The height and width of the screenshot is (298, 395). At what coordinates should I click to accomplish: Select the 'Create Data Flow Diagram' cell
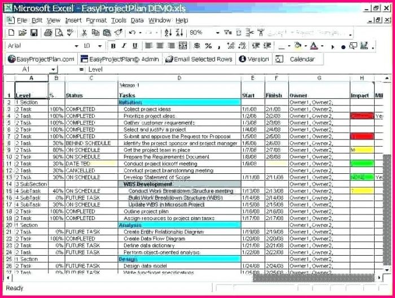(179, 239)
